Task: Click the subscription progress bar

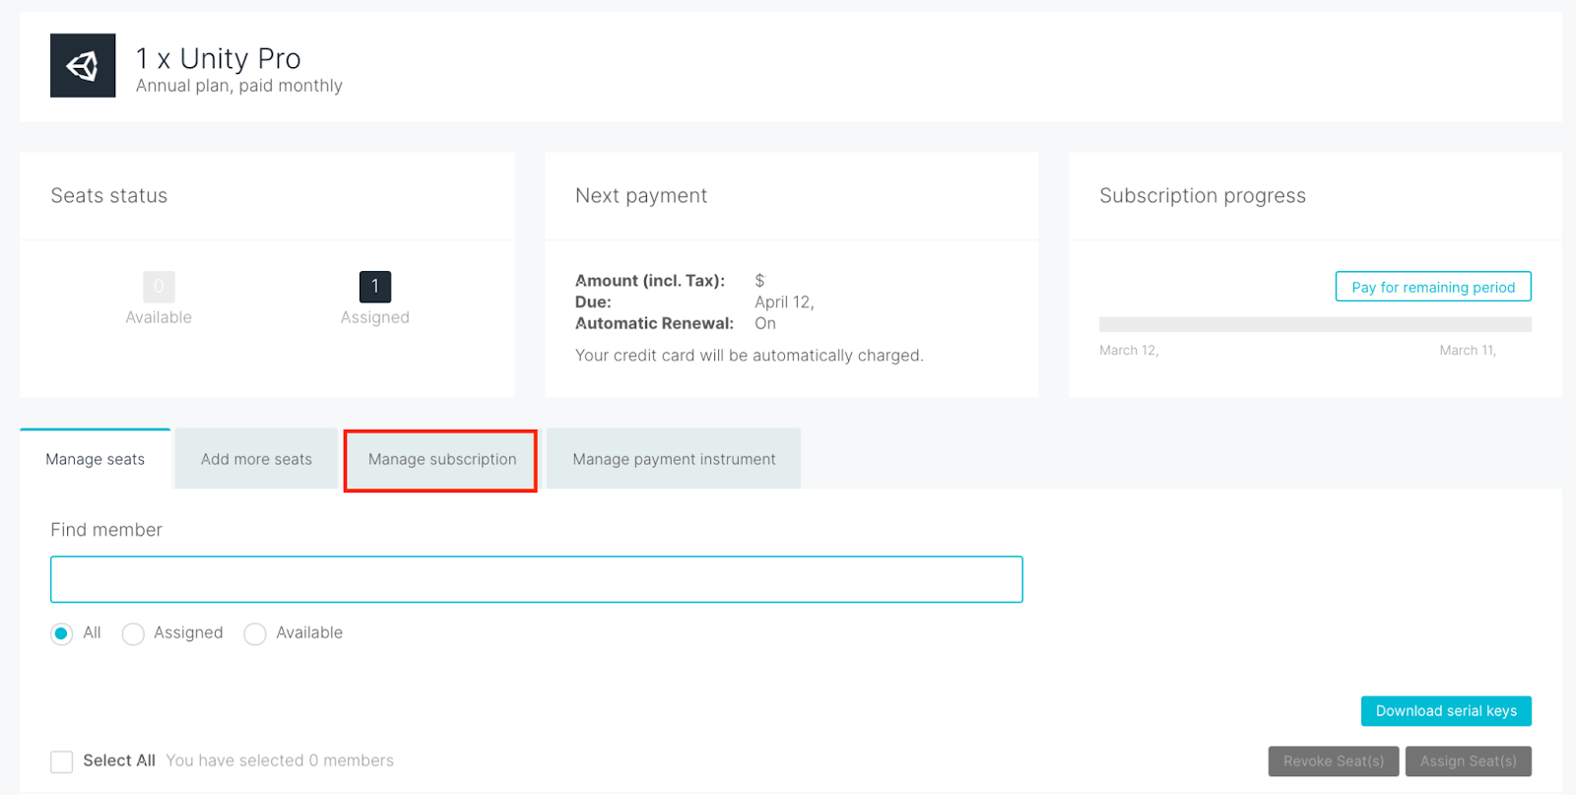Action: (x=1315, y=324)
